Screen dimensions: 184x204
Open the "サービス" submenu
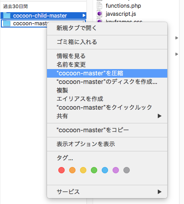pos(107,192)
